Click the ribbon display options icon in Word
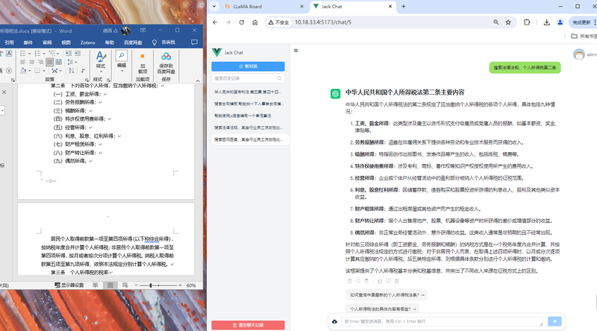 (143, 31)
